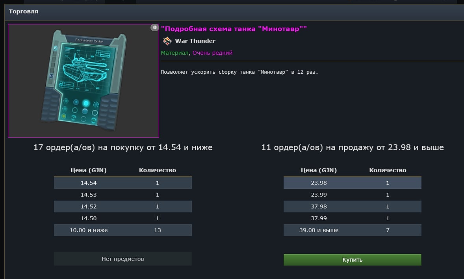Click the buy orders Цена (GJN) header
The width and height of the screenshot is (464, 279).
89,170
